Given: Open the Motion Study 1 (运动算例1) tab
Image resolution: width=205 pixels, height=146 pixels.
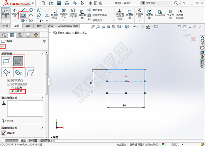Looking at the screenshot, I should (46, 141).
